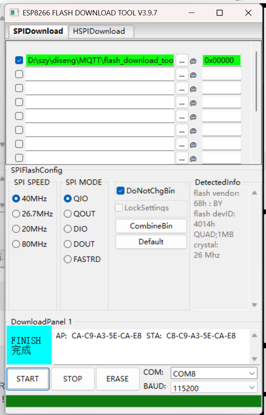The width and height of the screenshot is (266, 415).
Task: Click the green download progress bar
Action: click(134, 401)
